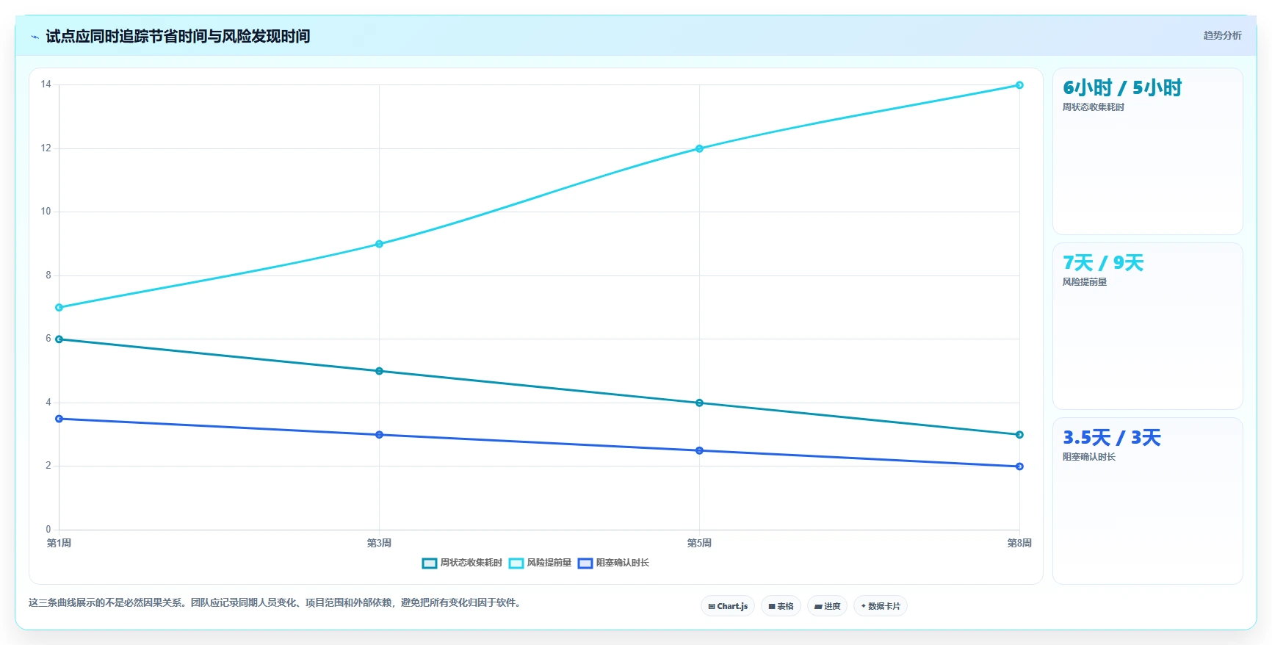1272x645 pixels.
Task: Click the 第1周 x-axis label
Action: (59, 543)
